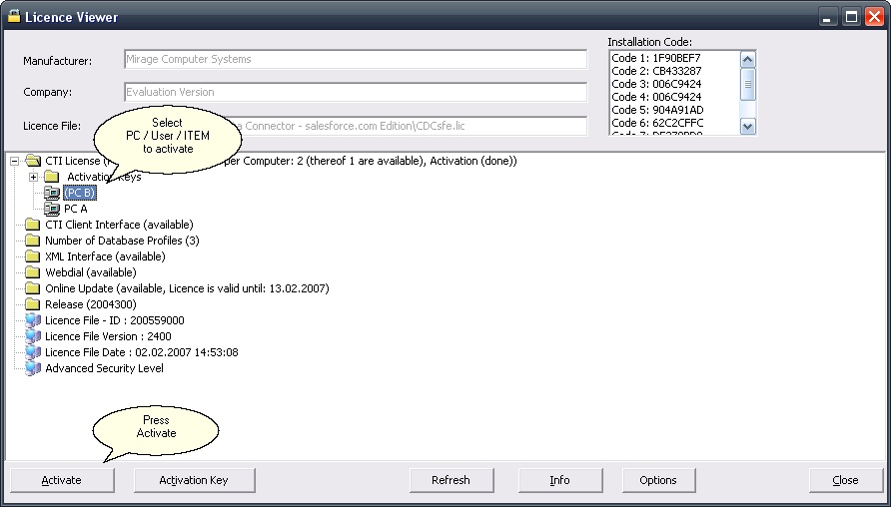
Task: Open the Options button
Action: coord(657,480)
